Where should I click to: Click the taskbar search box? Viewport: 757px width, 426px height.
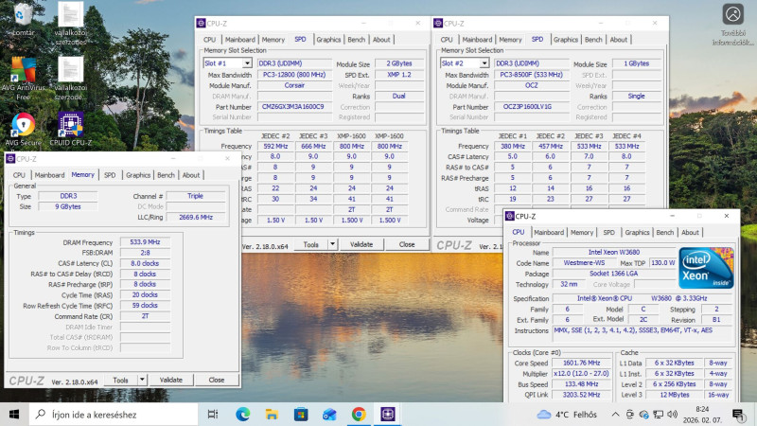[x=114, y=414]
